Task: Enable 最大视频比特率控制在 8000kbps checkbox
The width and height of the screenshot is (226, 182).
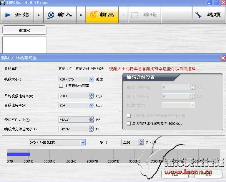Action: click(129, 124)
